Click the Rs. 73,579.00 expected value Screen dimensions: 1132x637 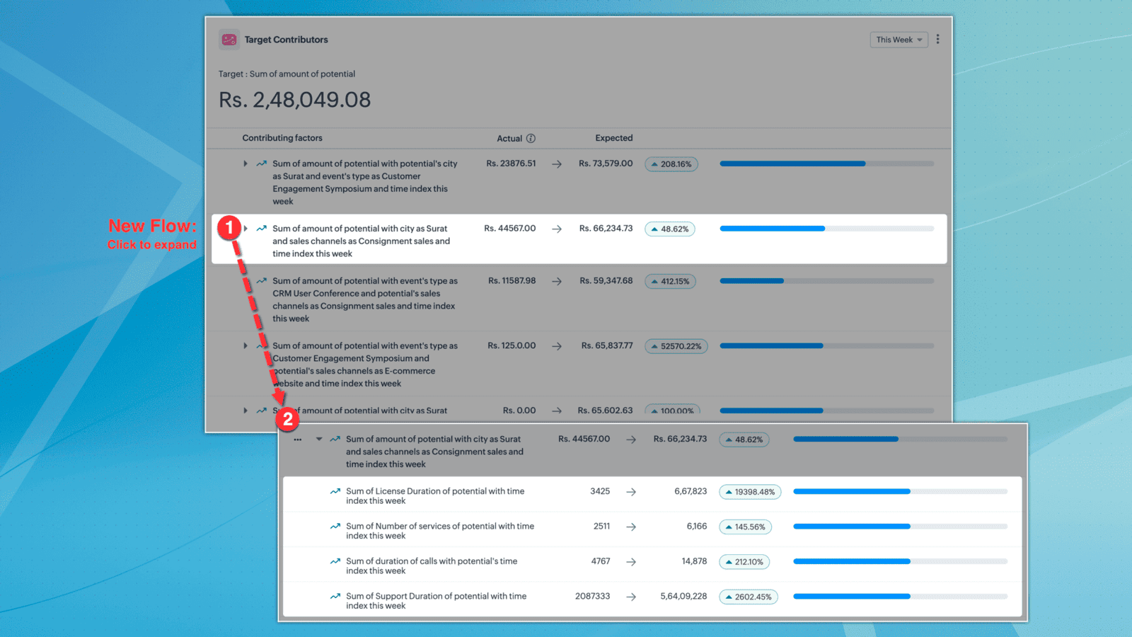[x=606, y=163]
